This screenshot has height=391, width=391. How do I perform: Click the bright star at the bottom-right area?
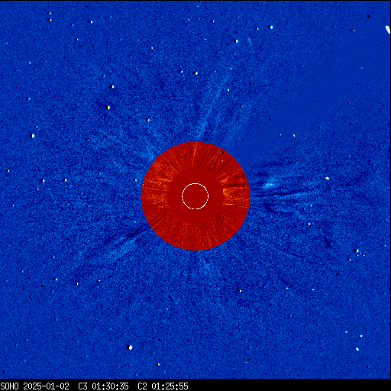[357, 349]
